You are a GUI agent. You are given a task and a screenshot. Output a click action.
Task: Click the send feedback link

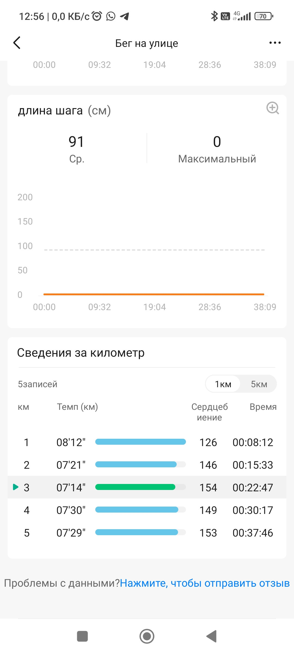[205, 583]
